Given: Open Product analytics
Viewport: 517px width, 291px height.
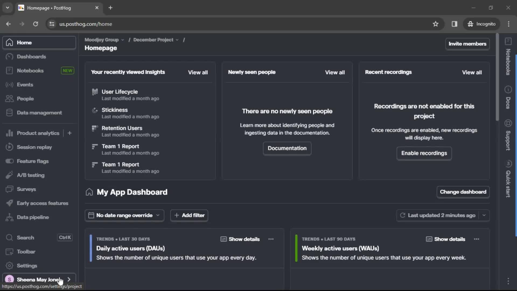Looking at the screenshot, I should (33, 133).
